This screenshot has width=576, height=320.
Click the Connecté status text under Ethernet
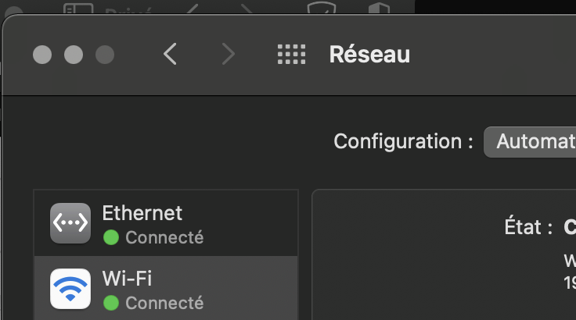pyautogui.click(x=164, y=236)
